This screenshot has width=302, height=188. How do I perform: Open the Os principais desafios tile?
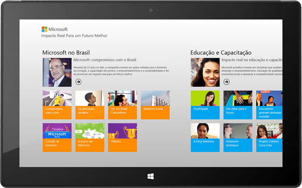(x=90, y=105)
